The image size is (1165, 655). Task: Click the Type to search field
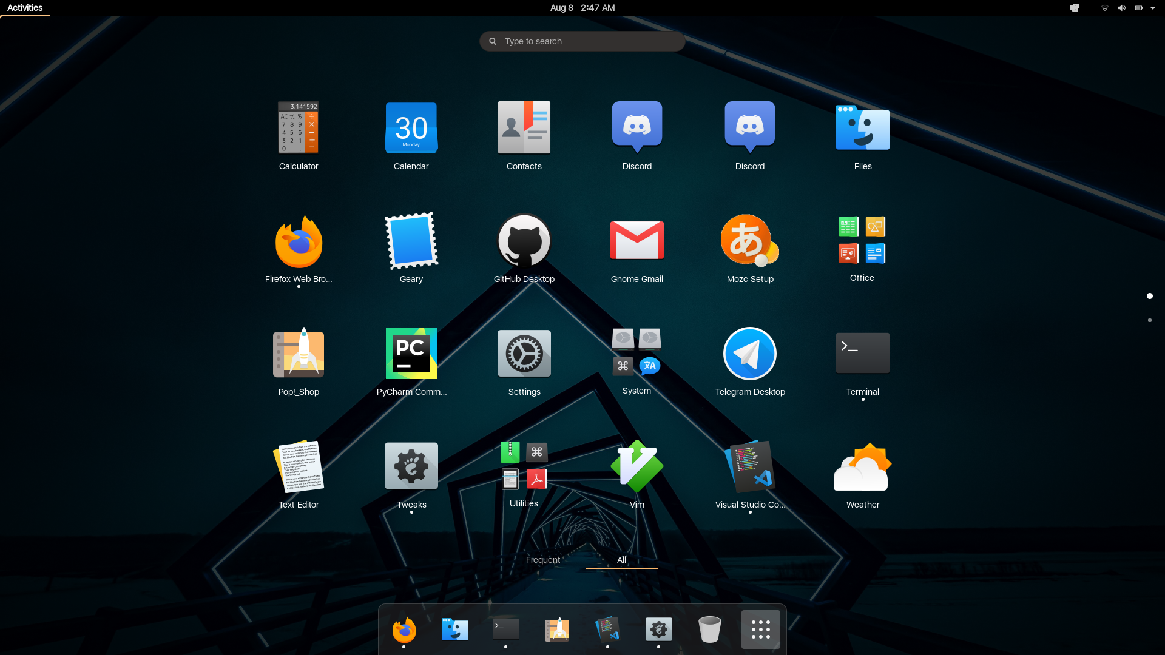point(582,41)
